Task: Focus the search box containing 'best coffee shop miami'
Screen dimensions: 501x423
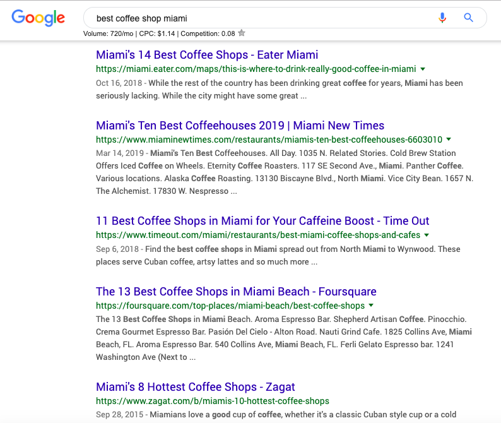Action: [x=252, y=18]
